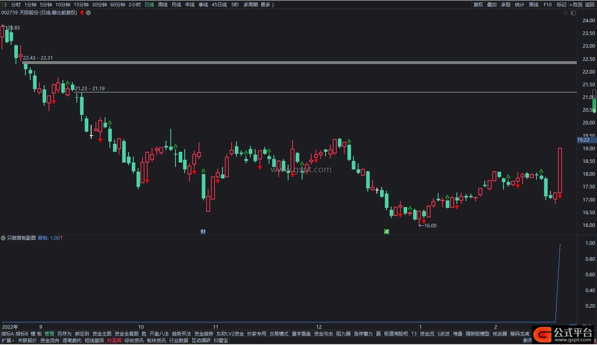597x345 pixels.
Task: Open the 关联报价 tab
Action: [27, 341]
